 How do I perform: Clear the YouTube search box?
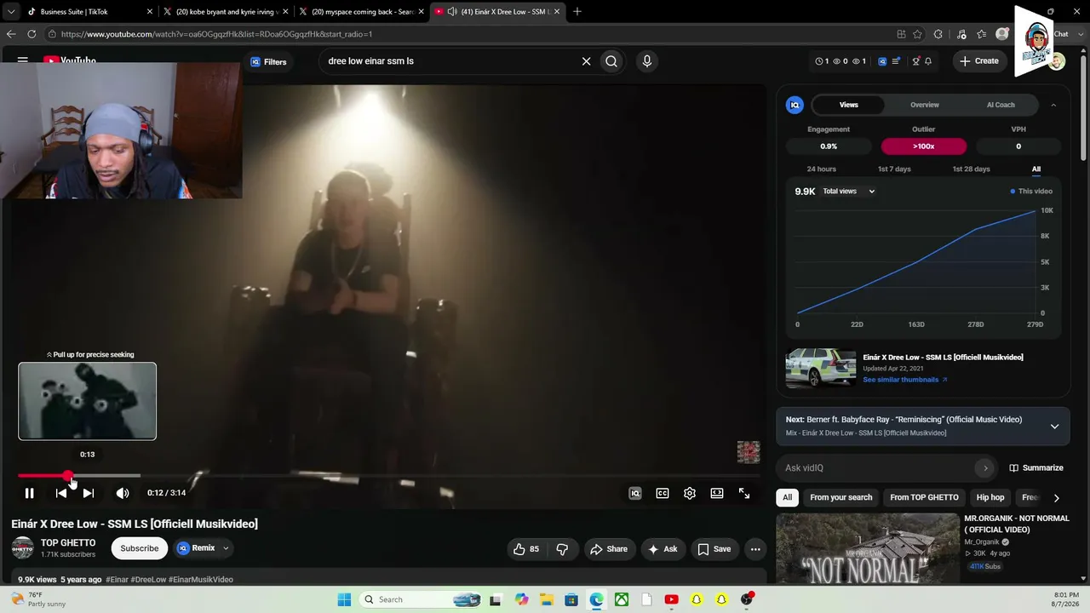click(586, 61)
